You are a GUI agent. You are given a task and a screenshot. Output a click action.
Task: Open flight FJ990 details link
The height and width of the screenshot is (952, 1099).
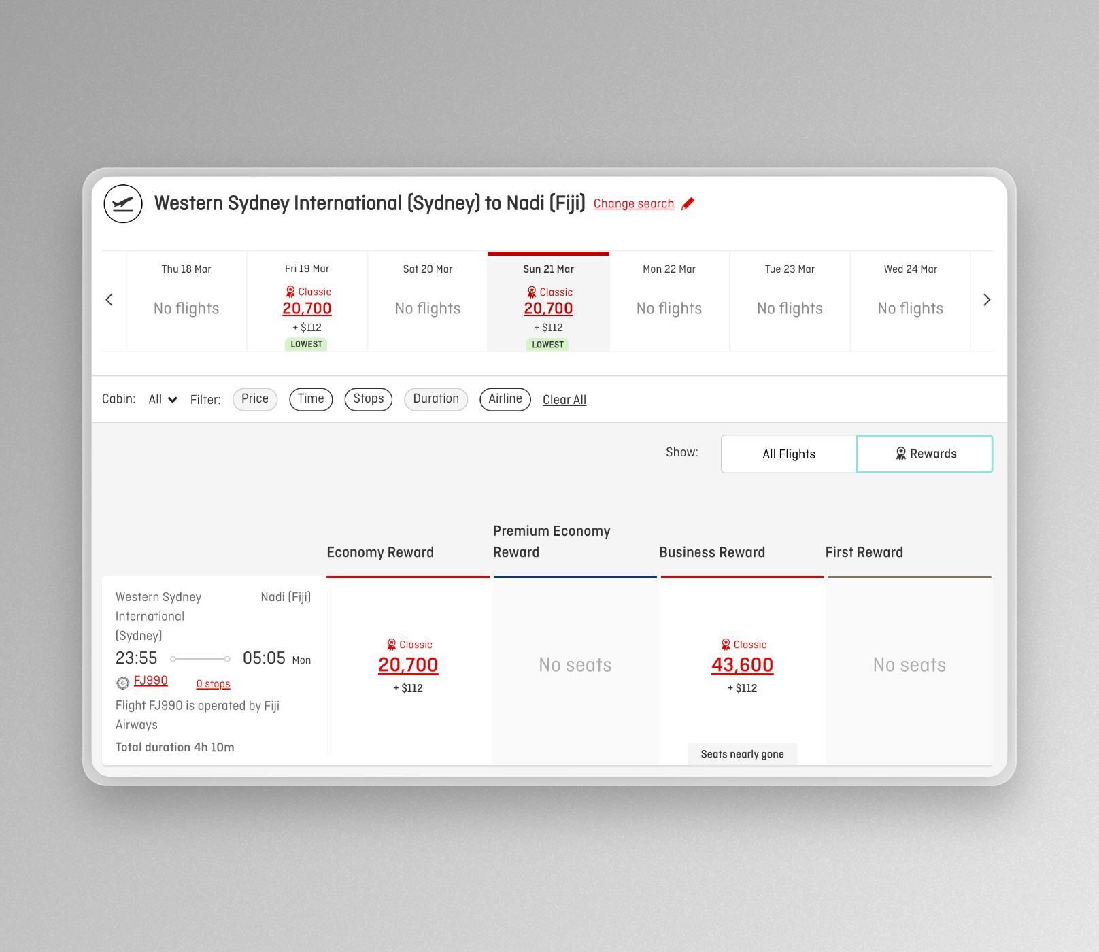(x=151, y=681)
